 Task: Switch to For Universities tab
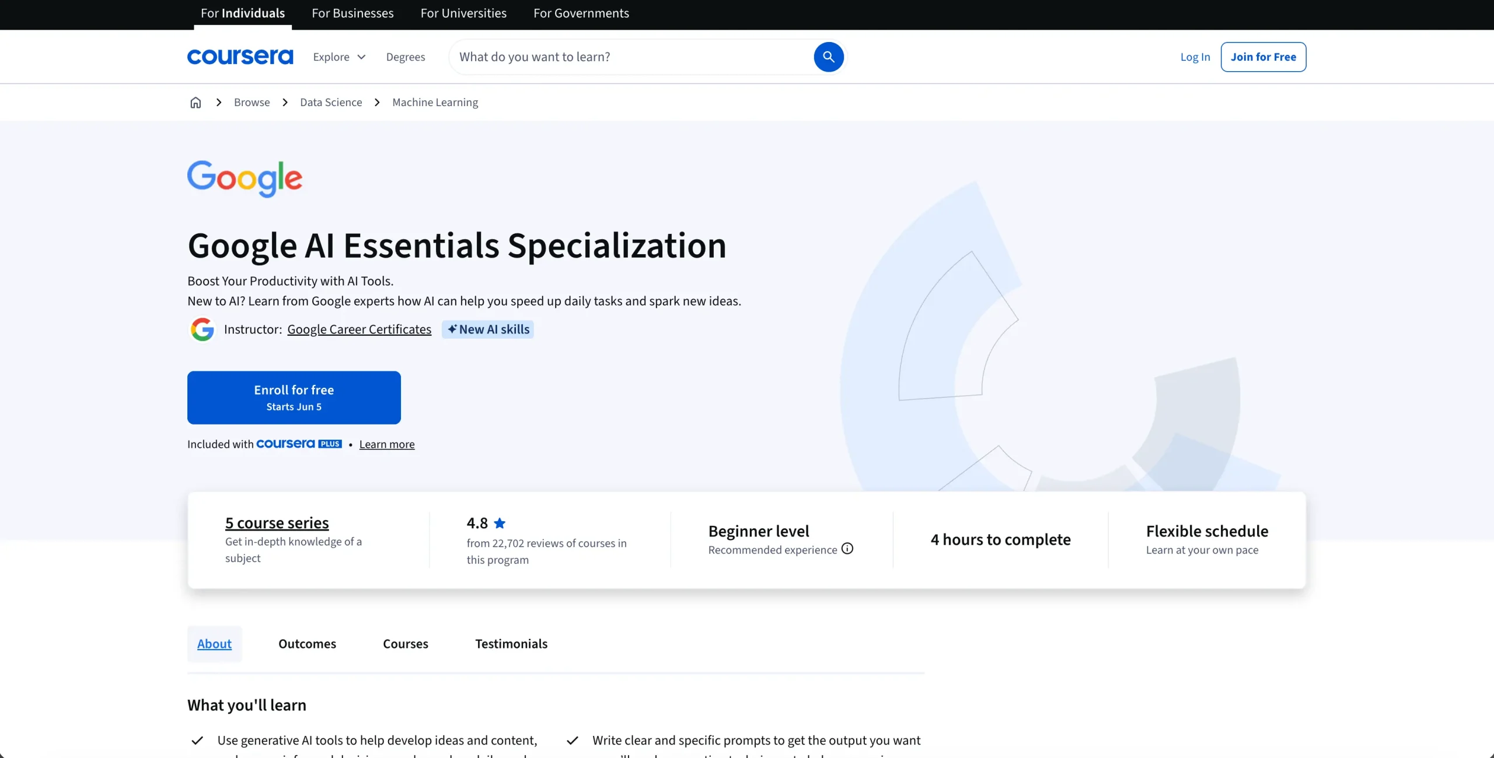[463, 13]
